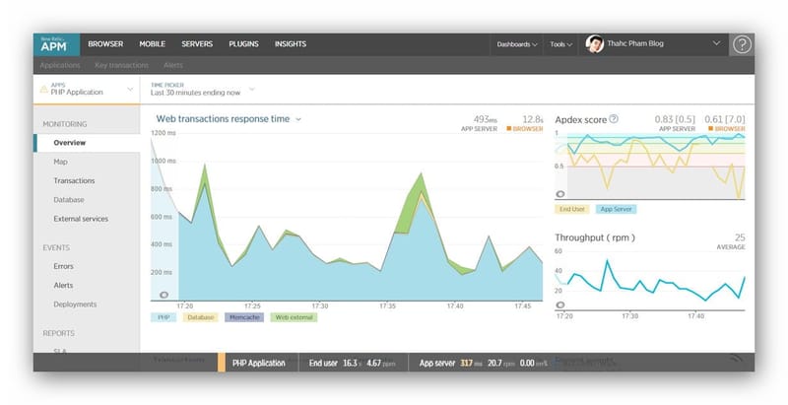Click the 17:35 tick on response chart

coord(387,306)
